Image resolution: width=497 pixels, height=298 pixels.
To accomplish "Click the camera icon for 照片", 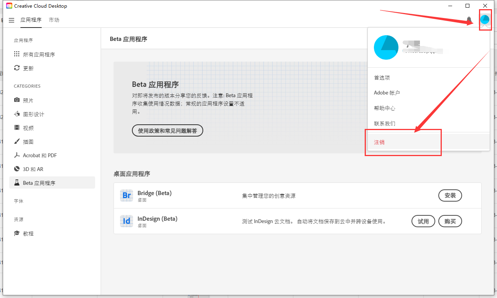I will click(17, 100).
